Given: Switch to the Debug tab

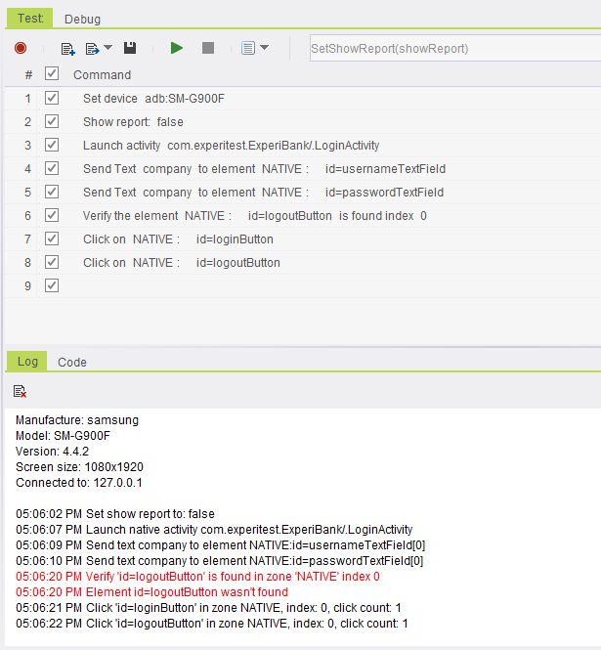Looking at the screenshot, I should pyautogui.click(x=82, y=19).
